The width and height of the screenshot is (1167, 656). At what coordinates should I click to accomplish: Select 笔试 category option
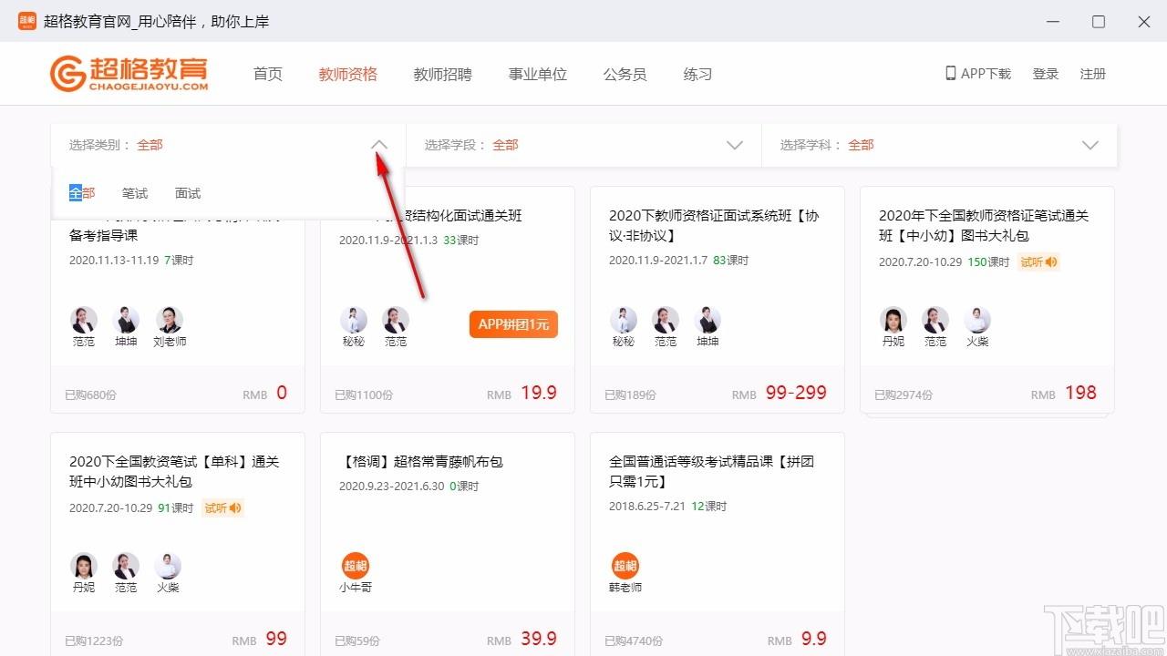pyautogui.click(x=135, y=193)
